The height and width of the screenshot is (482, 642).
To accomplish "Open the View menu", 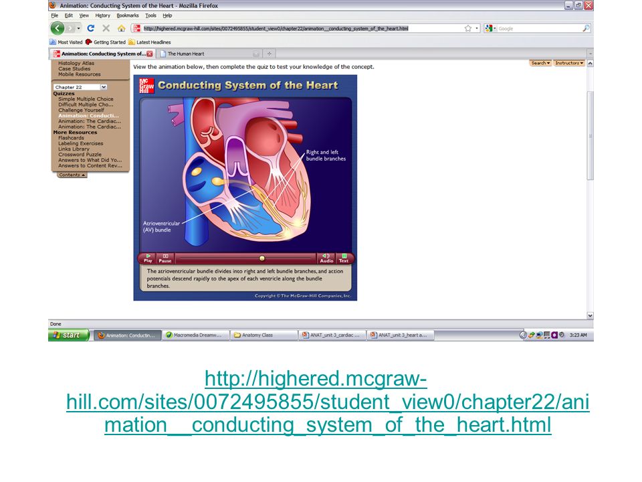I will (84, 15).
